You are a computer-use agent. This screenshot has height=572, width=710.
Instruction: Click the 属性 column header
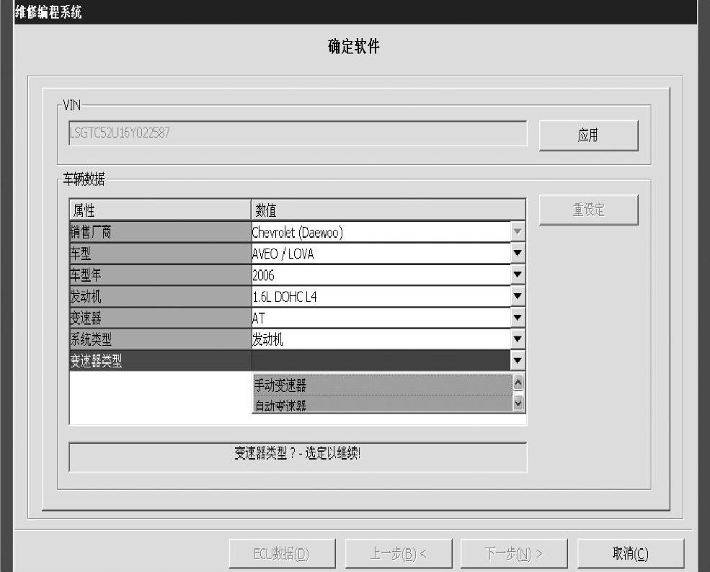pyautogui.click(x=159, y=210)
